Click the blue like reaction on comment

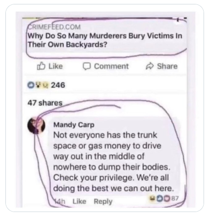tap(160, 199)
